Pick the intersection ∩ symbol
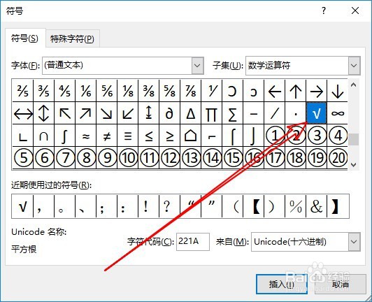 [x=43, y=136]
